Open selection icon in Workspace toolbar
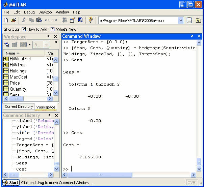 [15, 44]
